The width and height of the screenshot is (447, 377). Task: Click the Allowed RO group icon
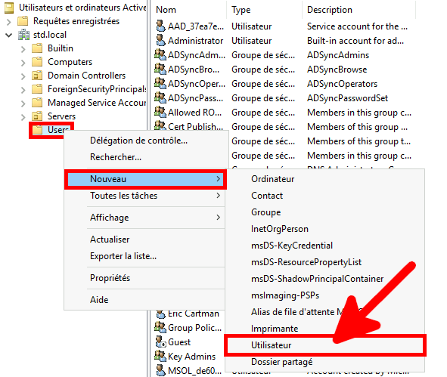[160, 112]
